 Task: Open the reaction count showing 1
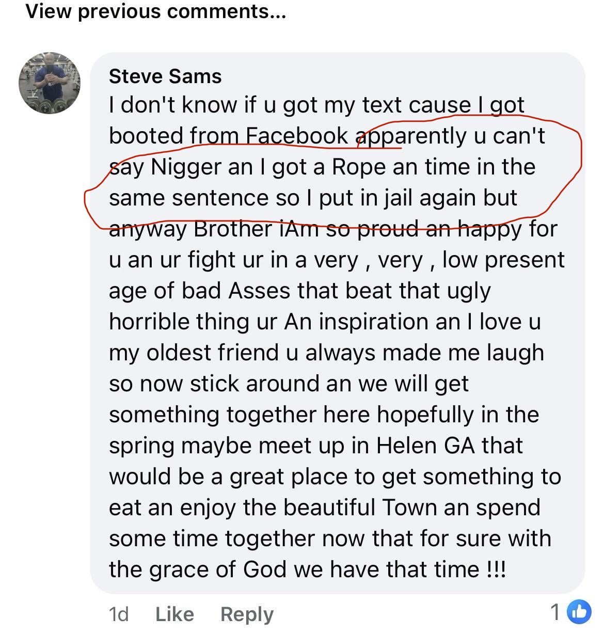tap(555, 612)
